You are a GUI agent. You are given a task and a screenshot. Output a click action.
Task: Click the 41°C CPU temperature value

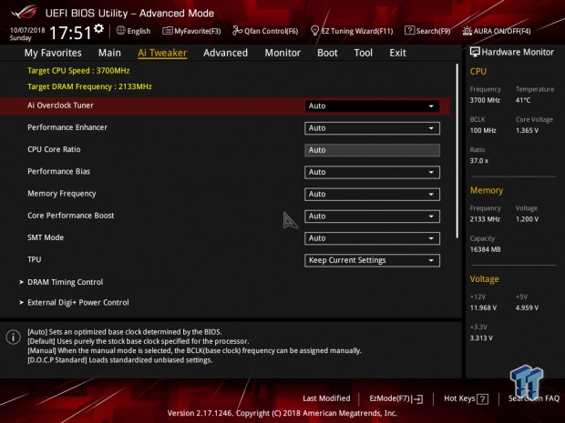(x=523, y=100)
